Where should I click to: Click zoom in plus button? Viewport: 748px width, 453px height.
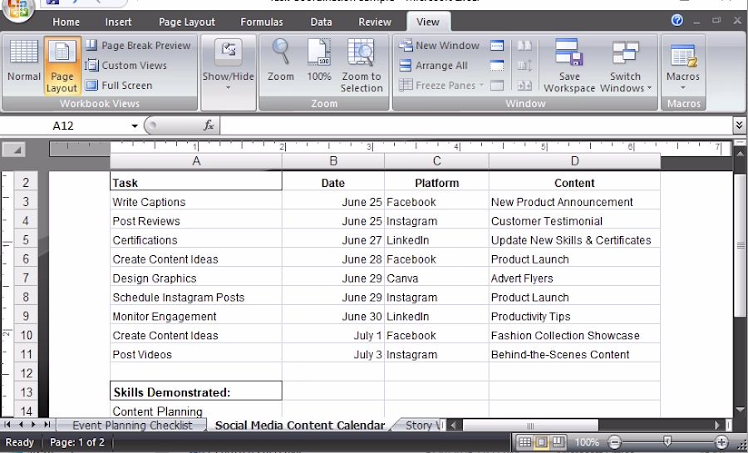pos(721,442)
